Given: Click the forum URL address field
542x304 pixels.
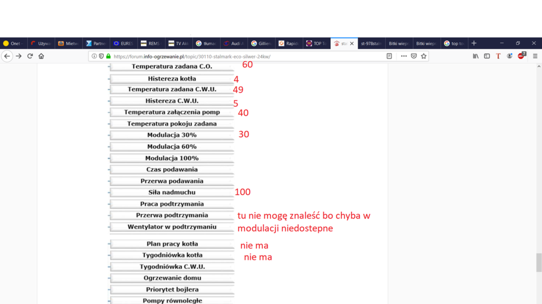Looking at the screenshot, I should (244, 56).
